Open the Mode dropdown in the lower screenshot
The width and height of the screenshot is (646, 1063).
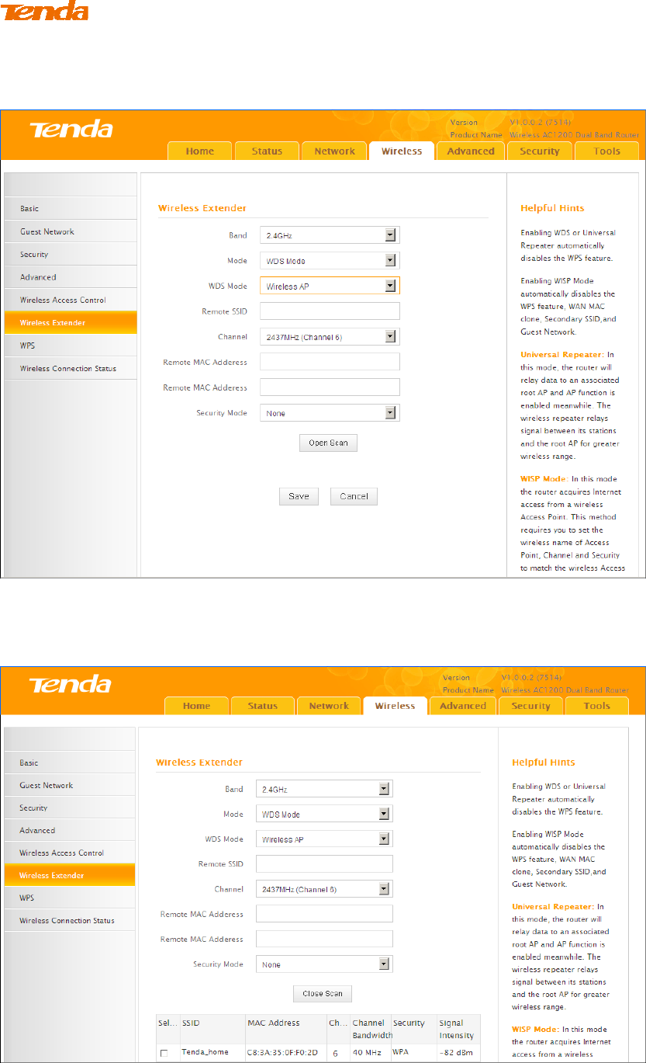point(324,815)
